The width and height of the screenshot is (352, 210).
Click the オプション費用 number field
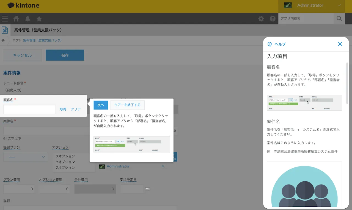[x=54, y=189]
